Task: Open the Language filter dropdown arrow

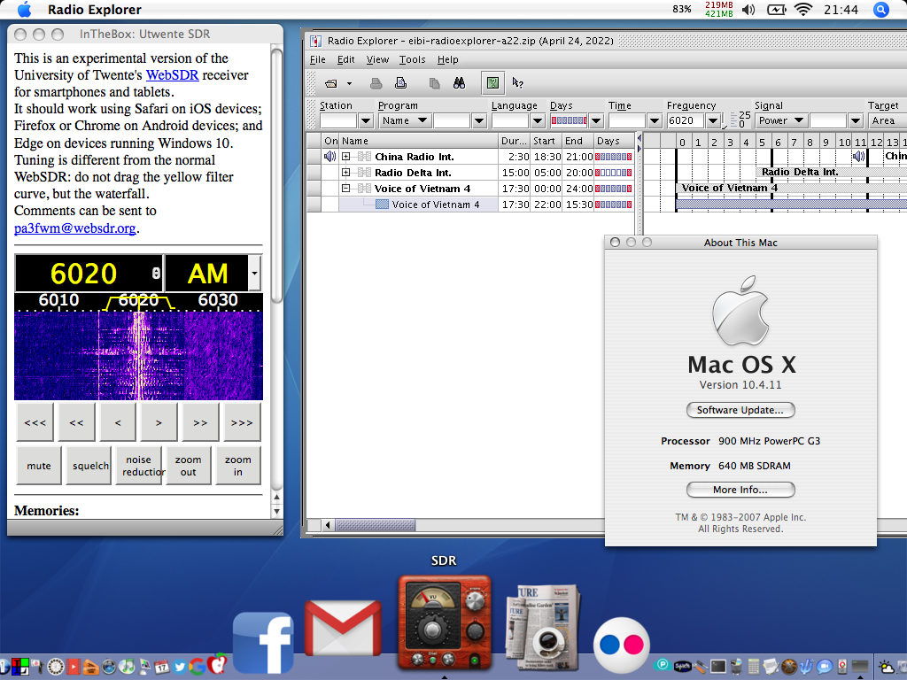Action: pos(538,120)
